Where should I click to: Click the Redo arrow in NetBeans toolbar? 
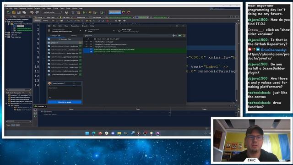[x=37, y=12]
